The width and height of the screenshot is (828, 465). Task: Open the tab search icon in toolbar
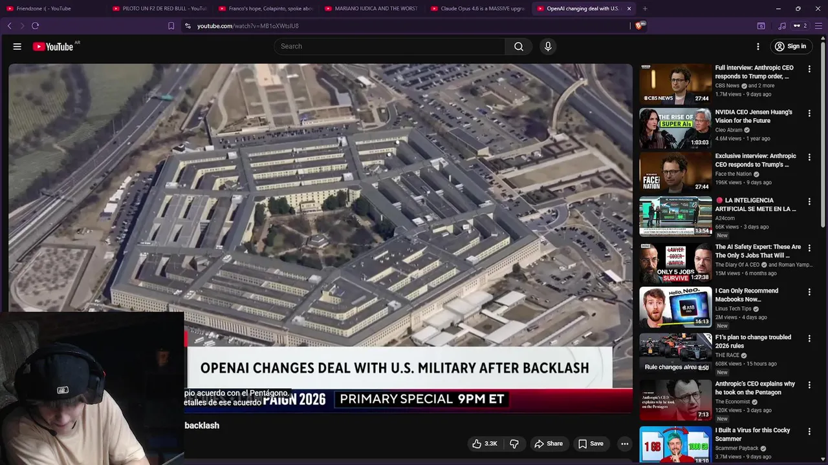click(x=761, y=26)
